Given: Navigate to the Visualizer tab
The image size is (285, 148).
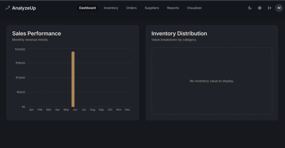Looking at the screenshot, I should click(x=194, y=8).
